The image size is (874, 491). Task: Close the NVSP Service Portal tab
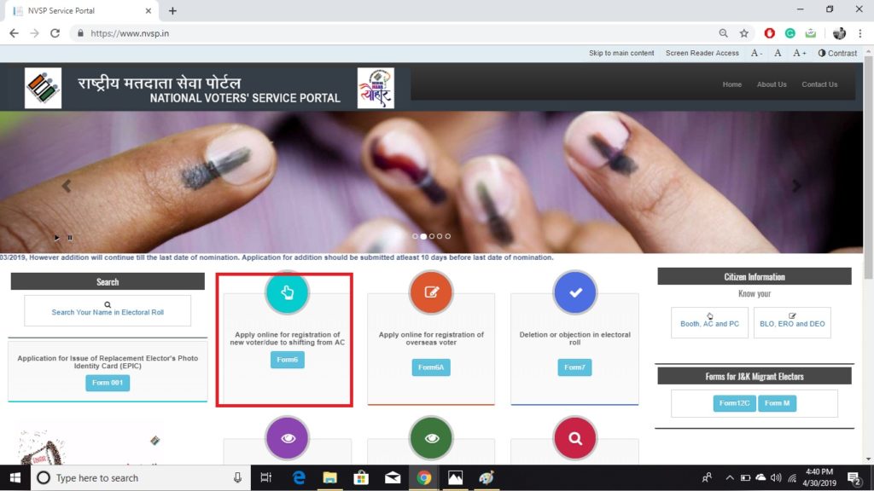(149, 10)
